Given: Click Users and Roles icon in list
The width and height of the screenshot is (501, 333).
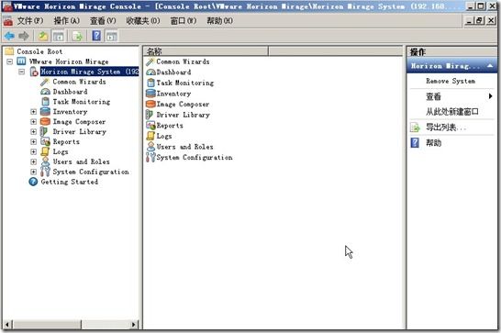Looking at the screenshot, I should (x=150, y=147).
